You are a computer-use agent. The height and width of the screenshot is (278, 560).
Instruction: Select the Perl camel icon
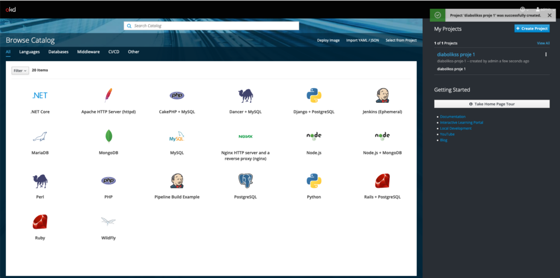(40, 181)
